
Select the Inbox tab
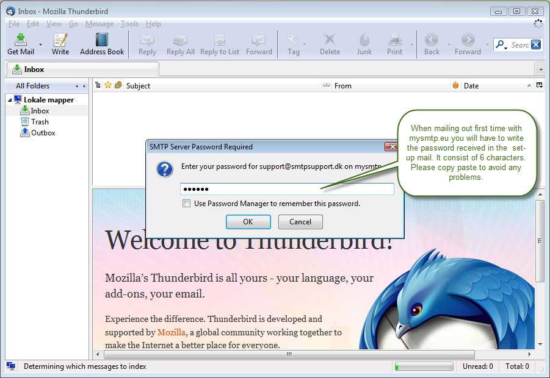pyautogui.click(x=82, y=70)
